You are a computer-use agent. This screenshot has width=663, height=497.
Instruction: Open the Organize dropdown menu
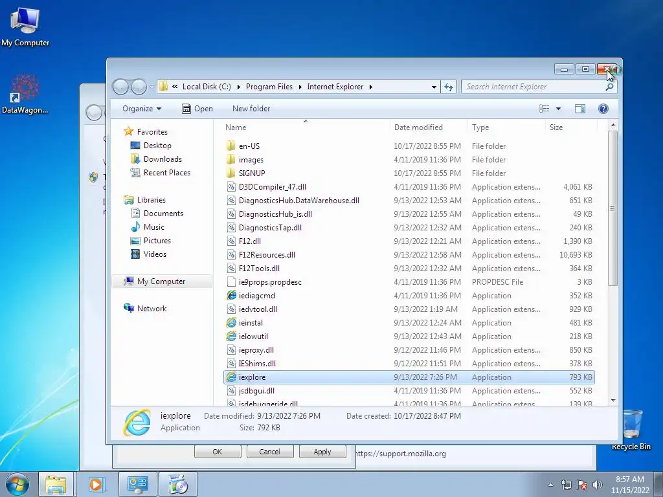click(x=142, y=109)
